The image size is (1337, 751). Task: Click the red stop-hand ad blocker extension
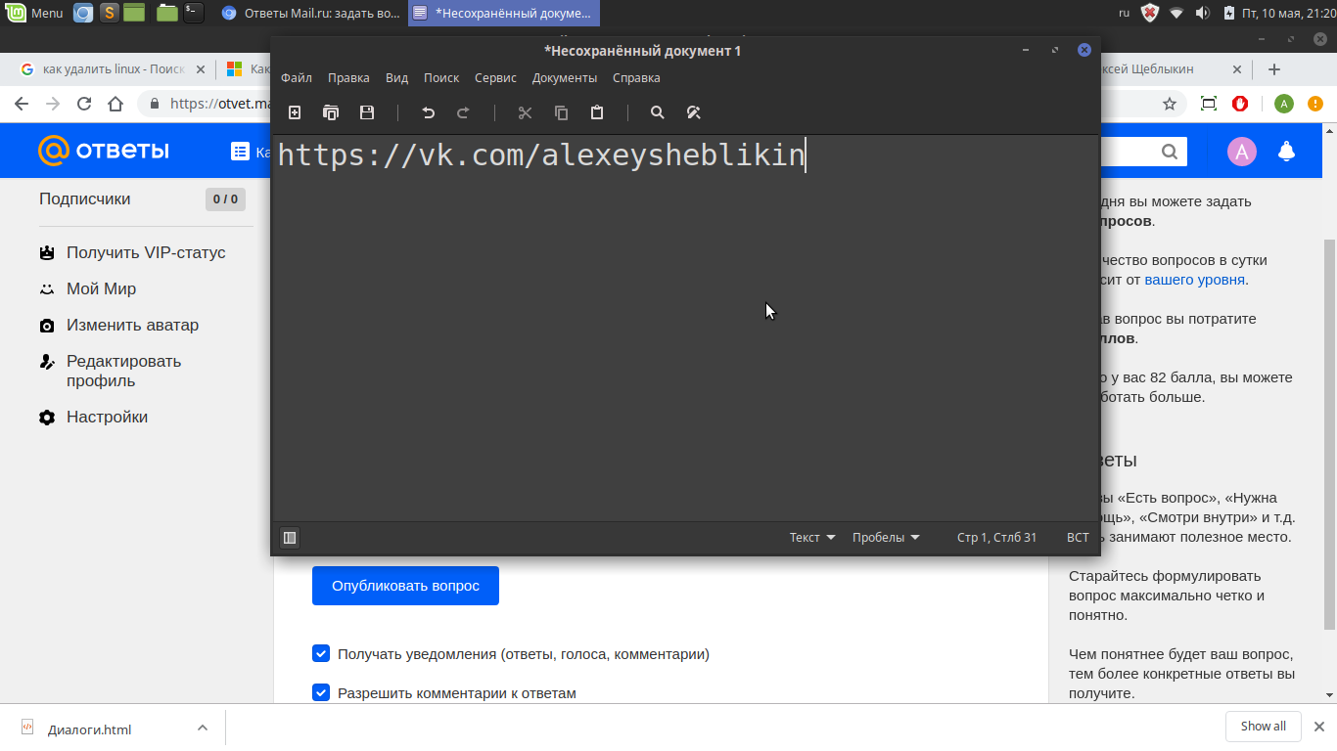(x=1240, y=104)
